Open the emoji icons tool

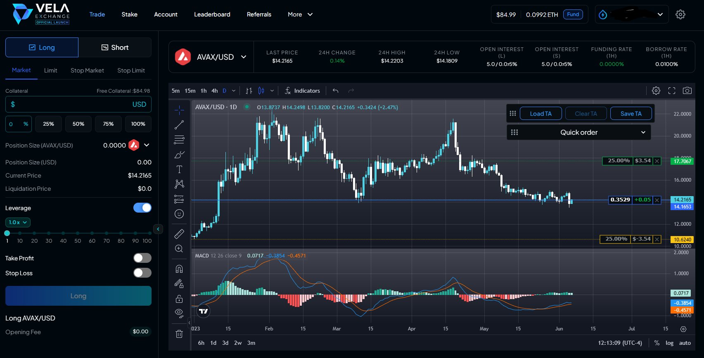click(179, 214)
